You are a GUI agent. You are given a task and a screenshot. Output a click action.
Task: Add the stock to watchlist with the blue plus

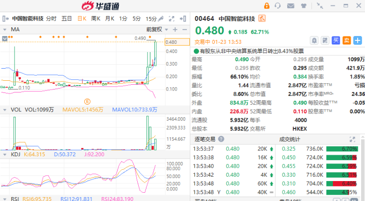pos(358,40)
